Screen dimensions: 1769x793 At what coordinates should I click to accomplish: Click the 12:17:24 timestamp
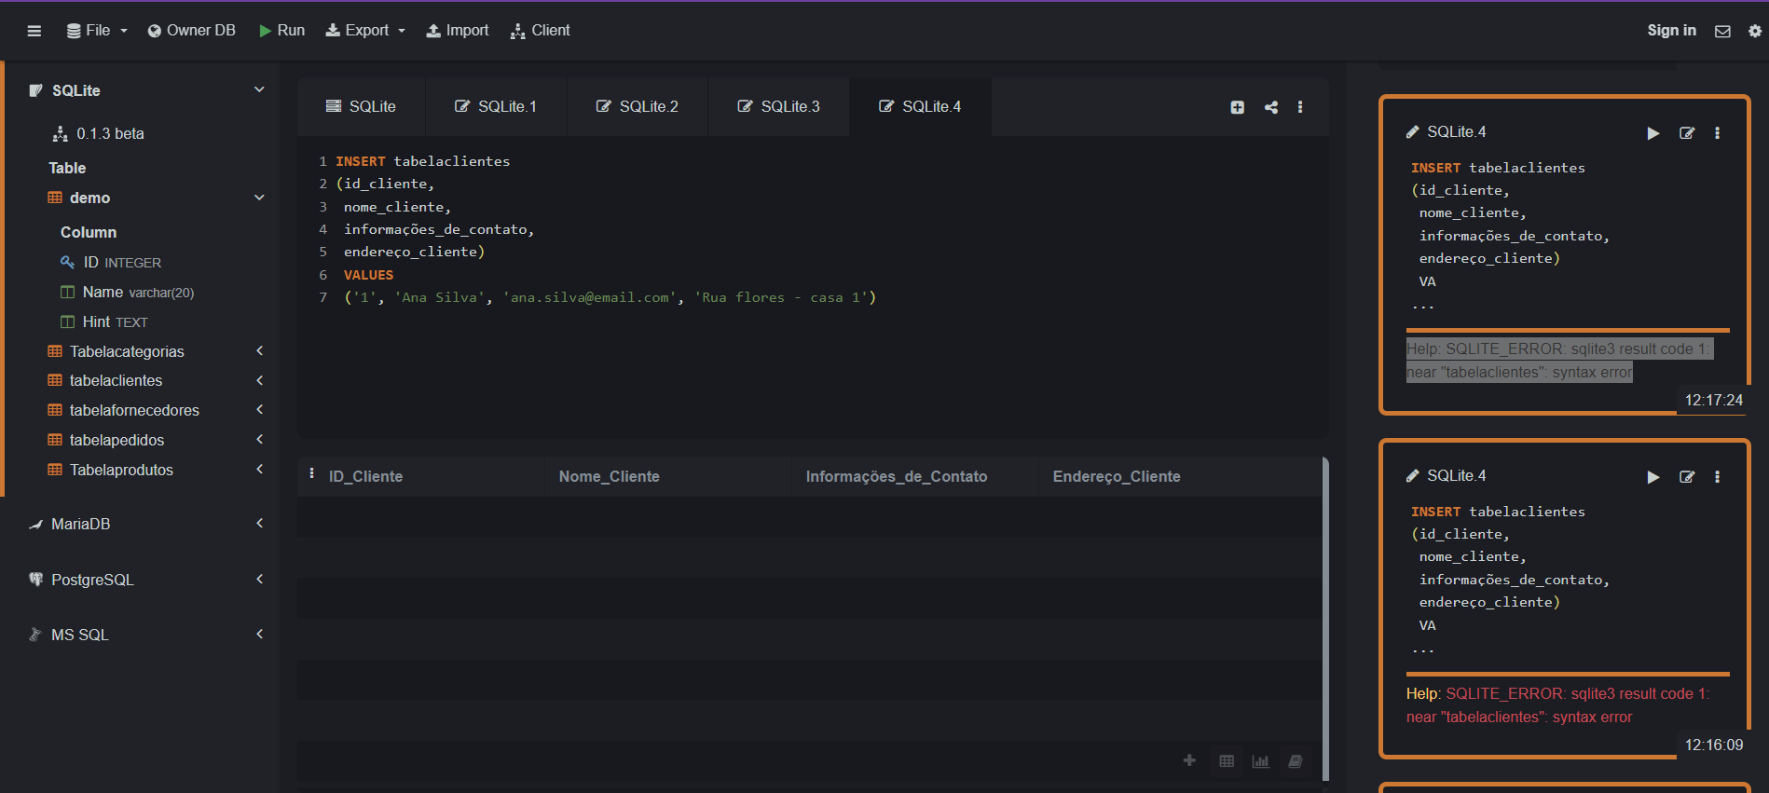(x=1713, y=401)
